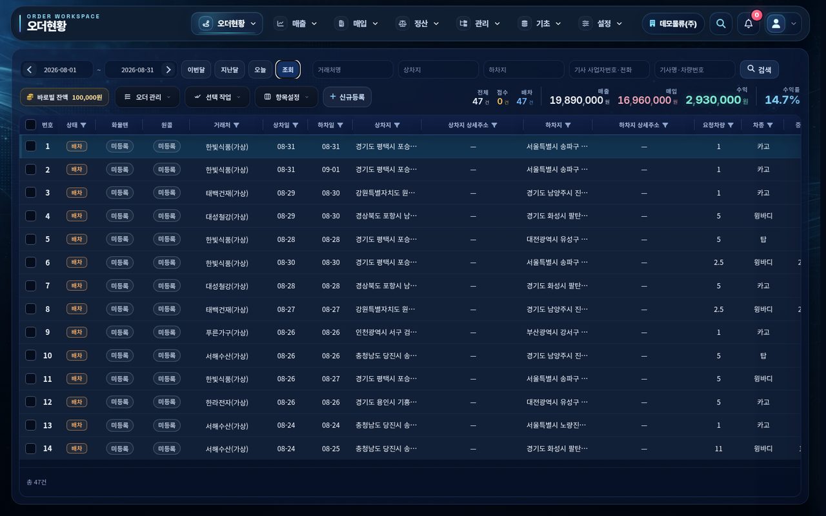Screen dimensions: 826x516
Task: Open the user profile avatar icon
Action: point(776,24)
